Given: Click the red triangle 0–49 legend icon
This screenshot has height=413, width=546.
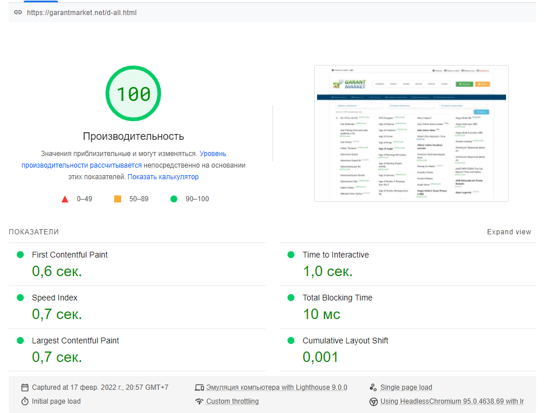Looking at the screenshot, I should click(65, 199).
